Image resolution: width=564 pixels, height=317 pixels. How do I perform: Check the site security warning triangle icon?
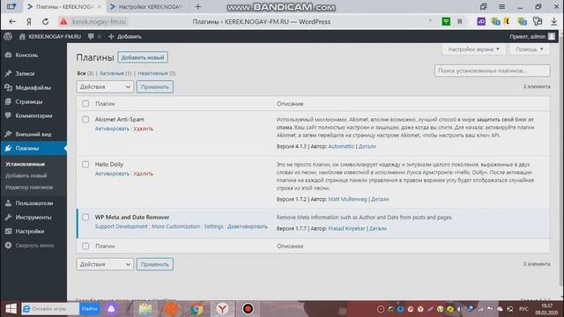(x=63, y=21)
